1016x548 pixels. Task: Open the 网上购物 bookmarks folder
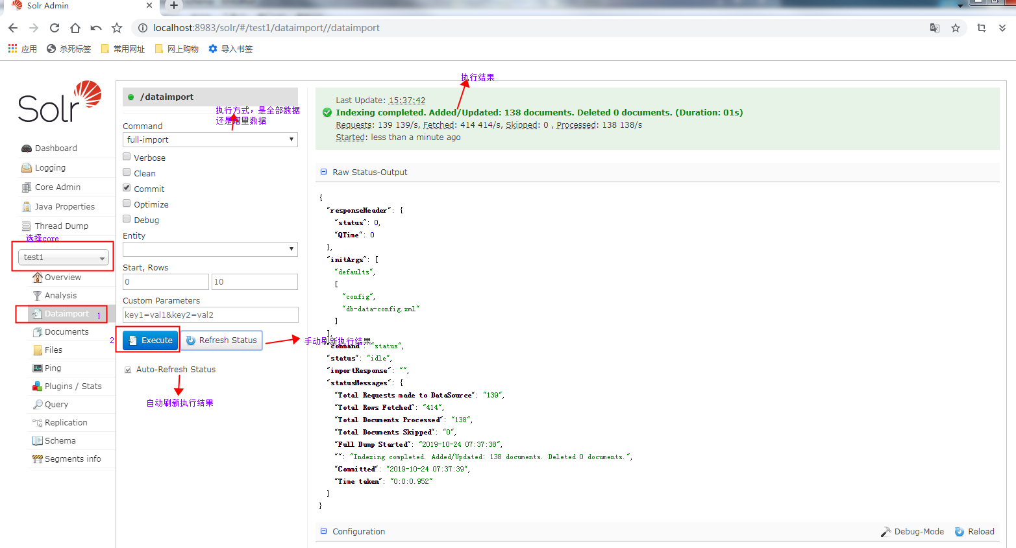[177, 49]
